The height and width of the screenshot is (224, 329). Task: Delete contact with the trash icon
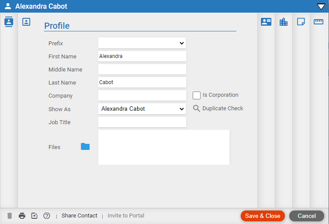point(10,216)
